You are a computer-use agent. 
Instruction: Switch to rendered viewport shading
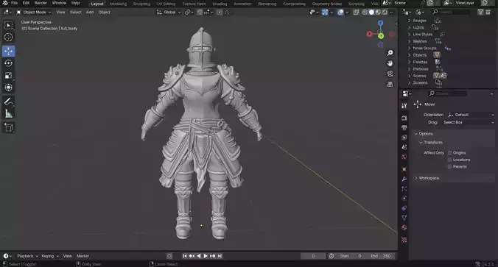coord(385,12)
